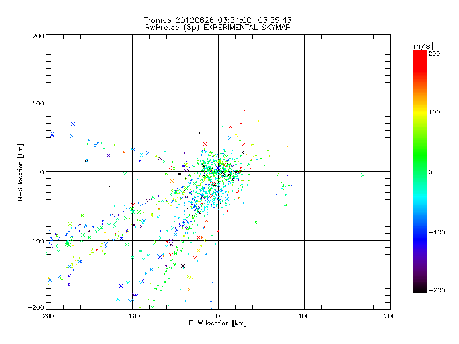
Task: Click the colorbar tick label '200'
Action: pyautogui.click(x=434, y=53)
